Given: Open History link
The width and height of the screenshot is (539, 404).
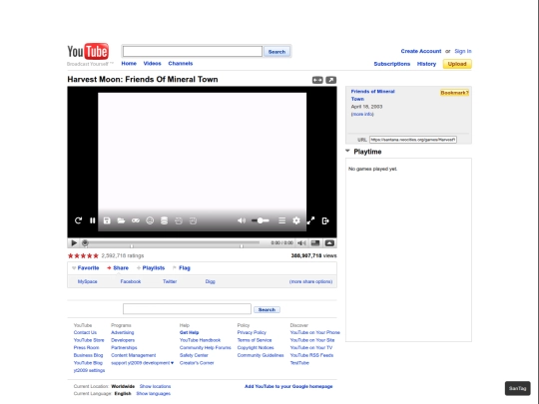Looking at the screenshot, I should [426, 64].
